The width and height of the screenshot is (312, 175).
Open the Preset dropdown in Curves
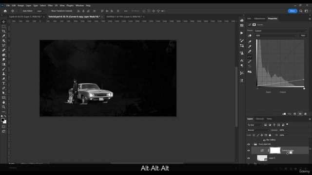pyautogui.click(x=281, y=31)
